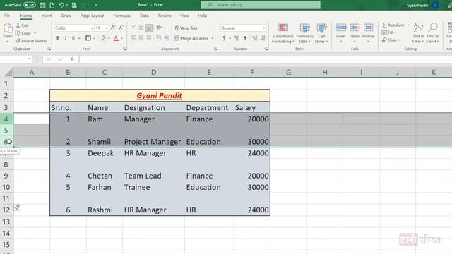Click the Search box
Viewport: 452px width, 254px height.
[261, 5]
